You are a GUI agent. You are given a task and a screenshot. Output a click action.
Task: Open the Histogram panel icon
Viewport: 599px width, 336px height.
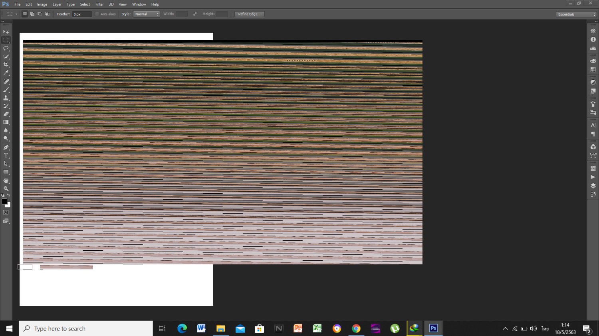coord(593,48)
